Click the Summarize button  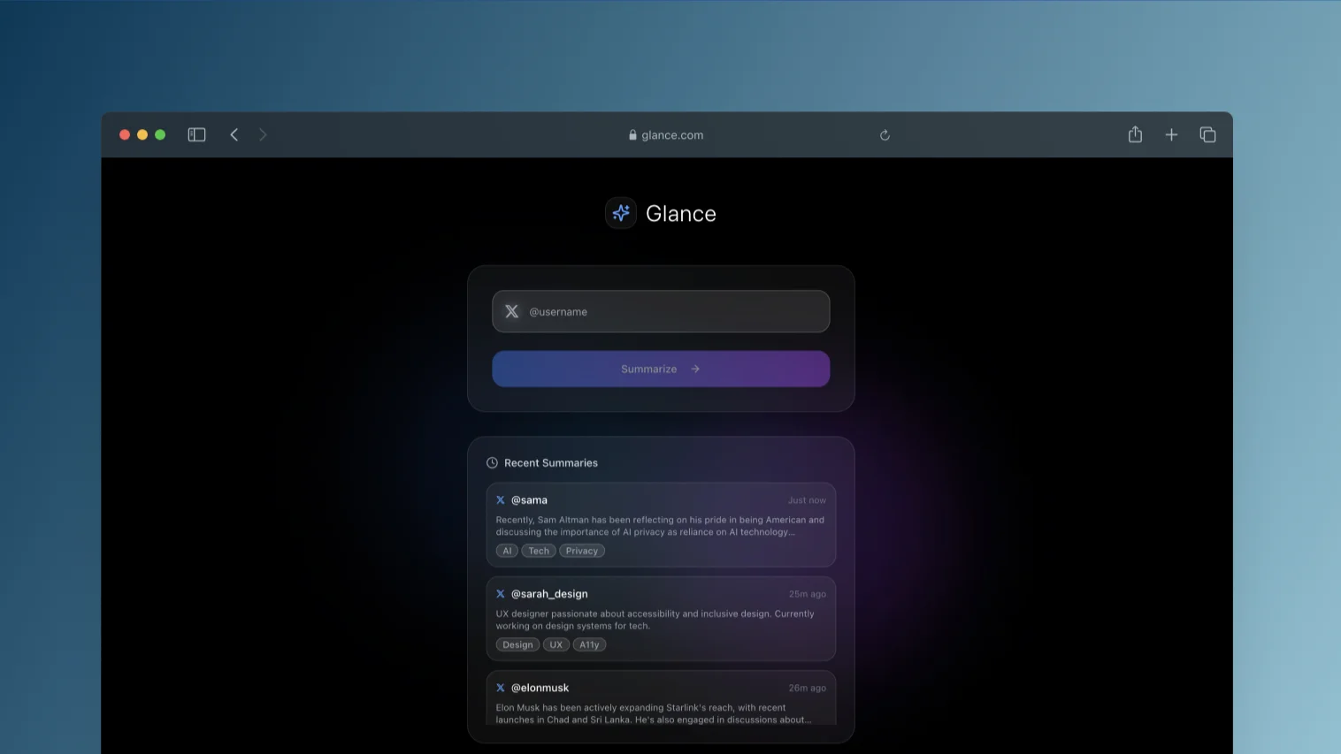[x=661, y=369]
